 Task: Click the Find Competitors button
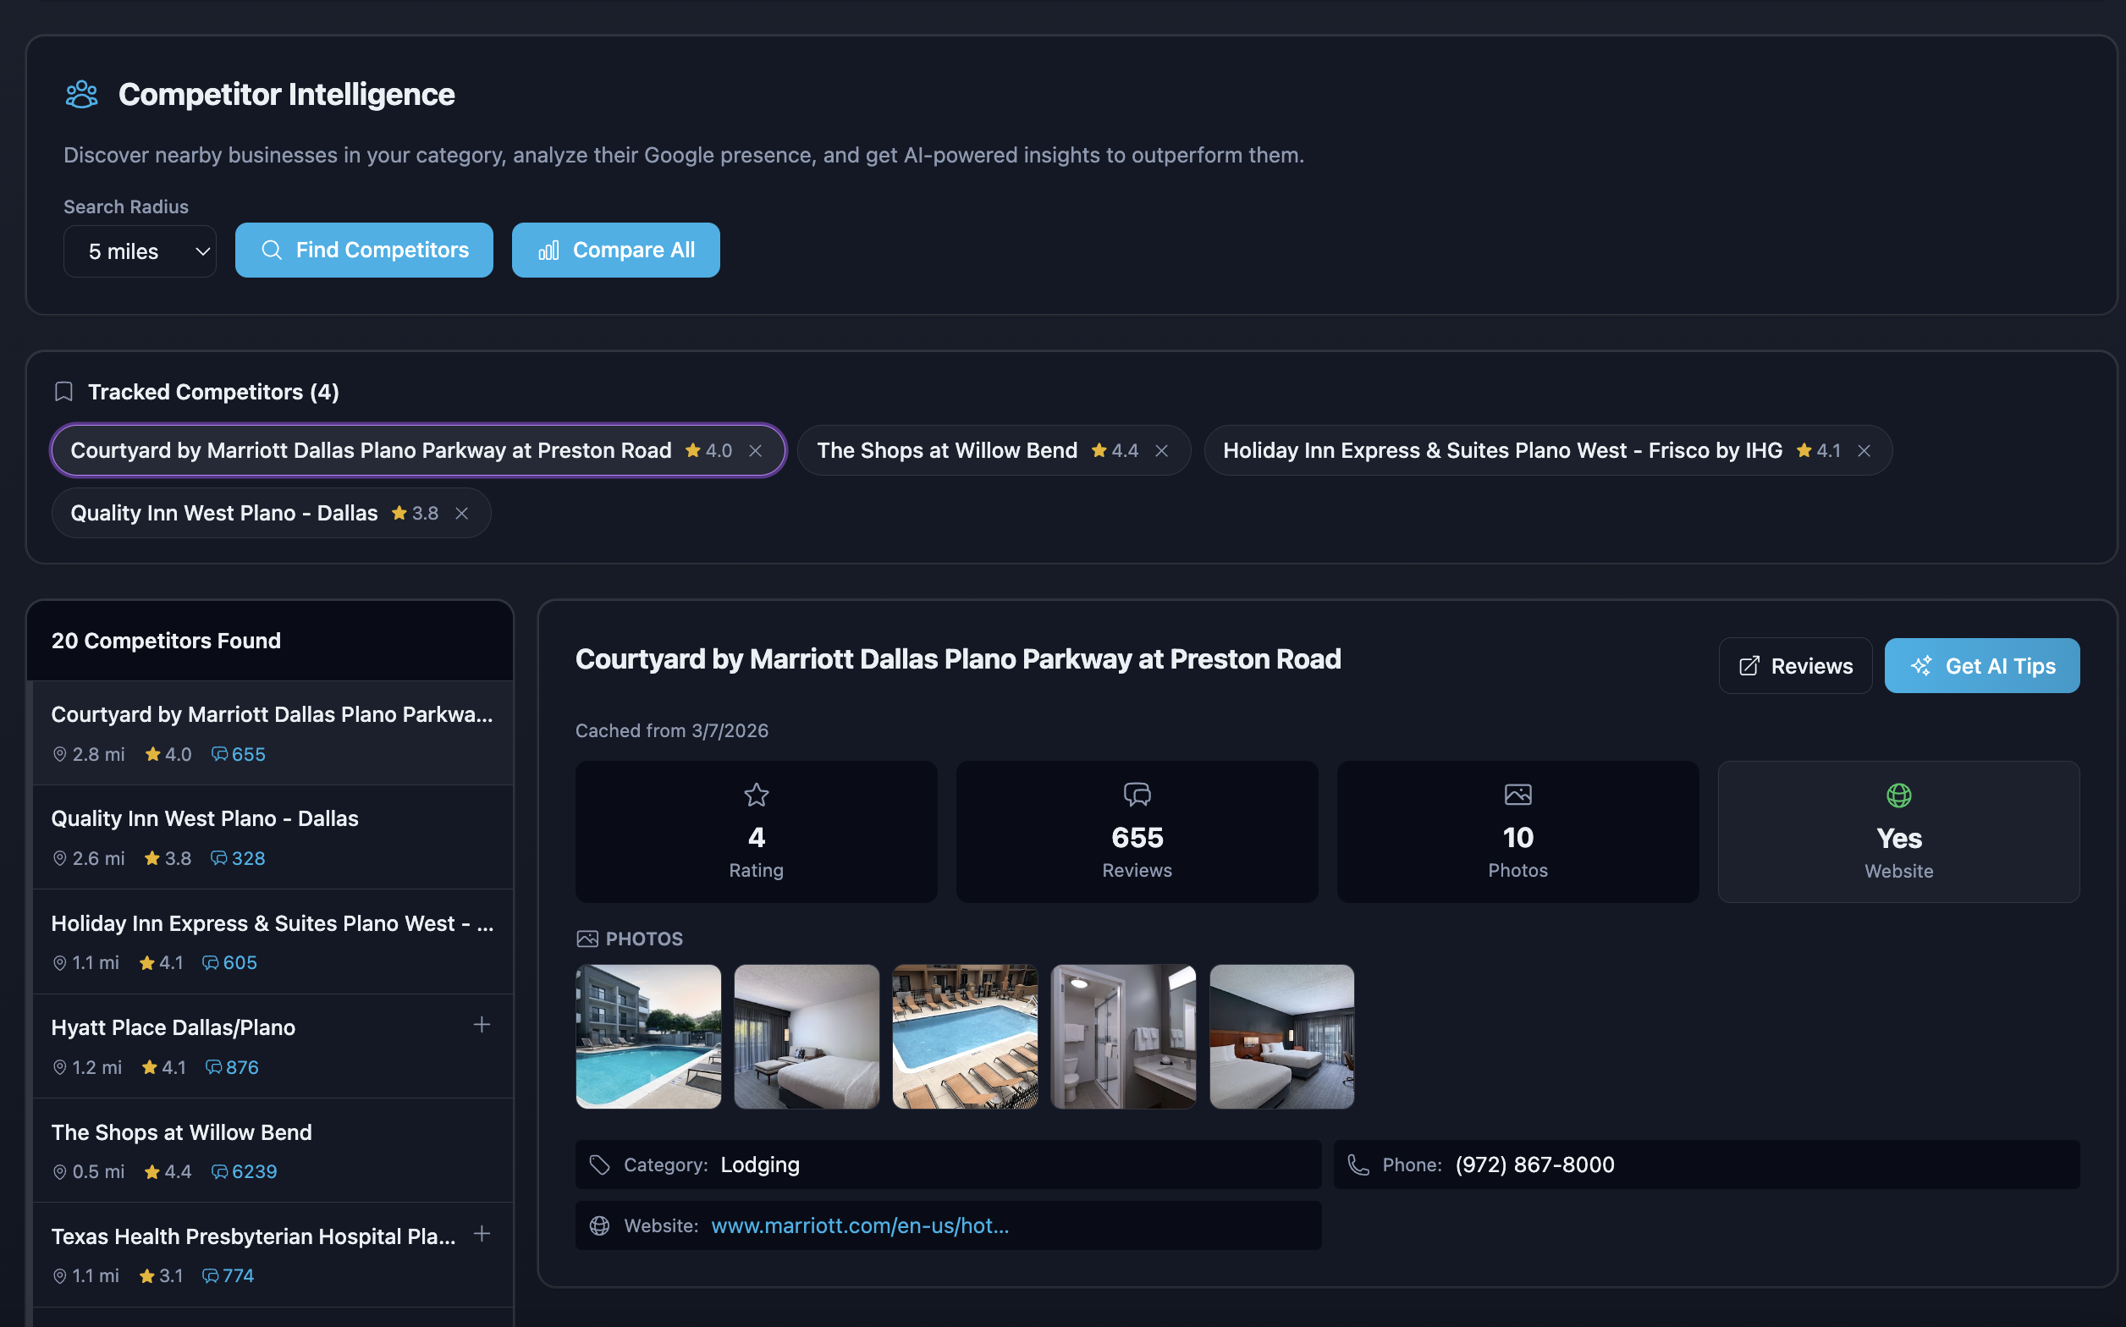click(364, 251)
